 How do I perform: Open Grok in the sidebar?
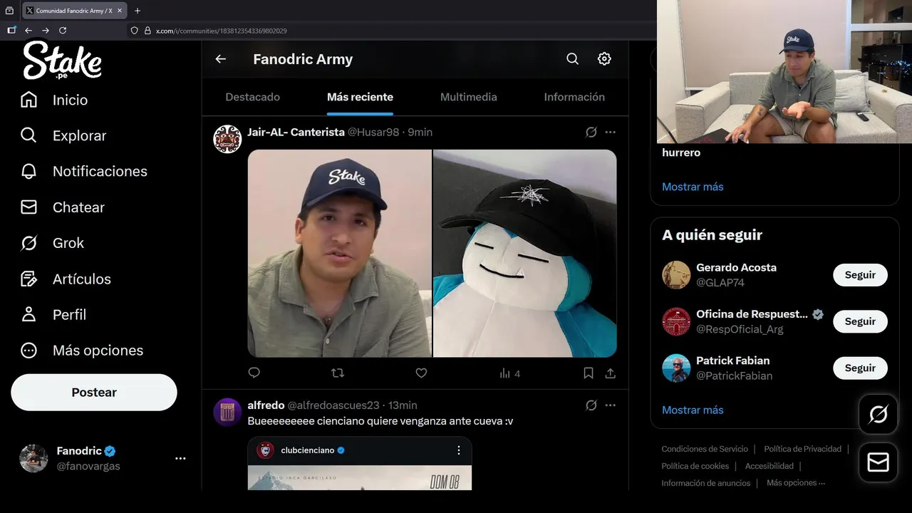coord(53,243)
